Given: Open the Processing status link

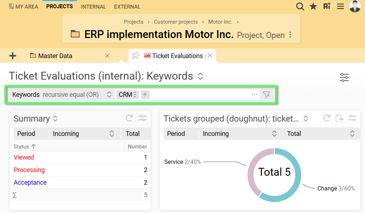Looking at the screenshot, I should [29, 170].
